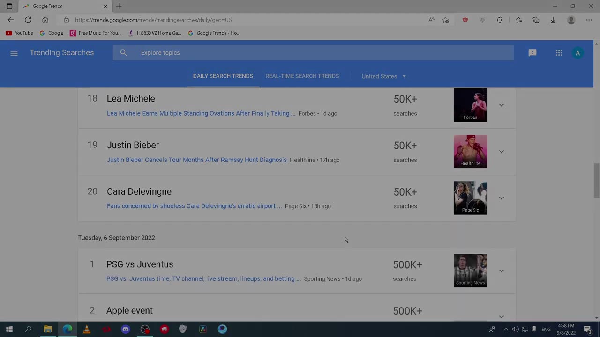Click the search magnifier icon in Trends header
The width and height of the screenshot is (600, 337).
click(123, 53)
